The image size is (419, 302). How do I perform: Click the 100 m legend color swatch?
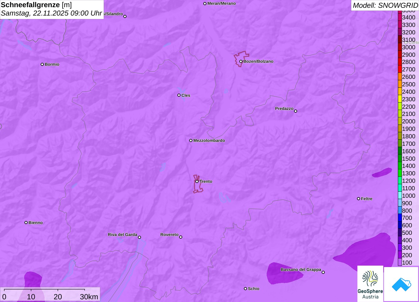click(400, 262)
